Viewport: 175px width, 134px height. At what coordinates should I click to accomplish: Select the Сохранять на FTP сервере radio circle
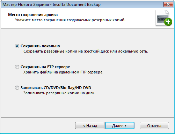click(17, 67)
